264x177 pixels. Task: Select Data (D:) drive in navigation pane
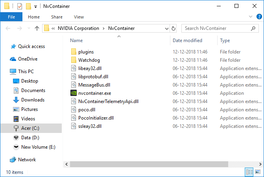pos(30,138)
